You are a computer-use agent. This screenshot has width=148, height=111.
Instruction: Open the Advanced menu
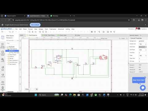tap(61, 29)
